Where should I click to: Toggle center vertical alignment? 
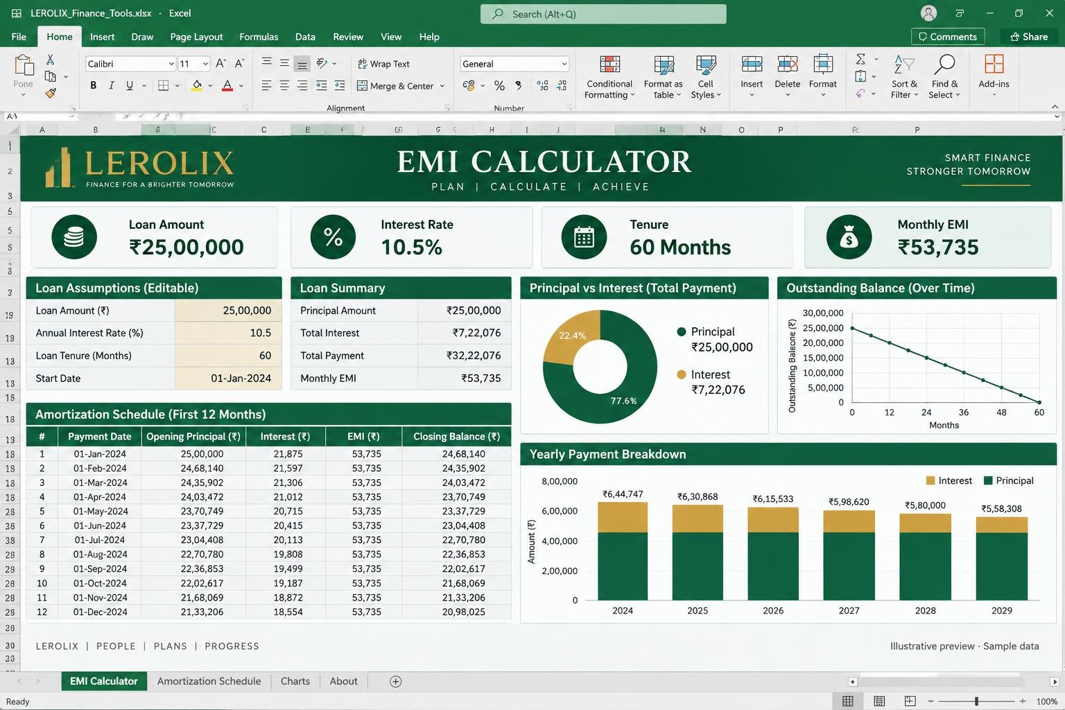(x=284, y=63)
